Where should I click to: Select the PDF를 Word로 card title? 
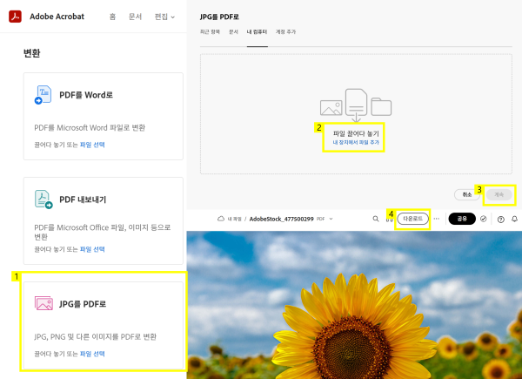click(86, 95)
